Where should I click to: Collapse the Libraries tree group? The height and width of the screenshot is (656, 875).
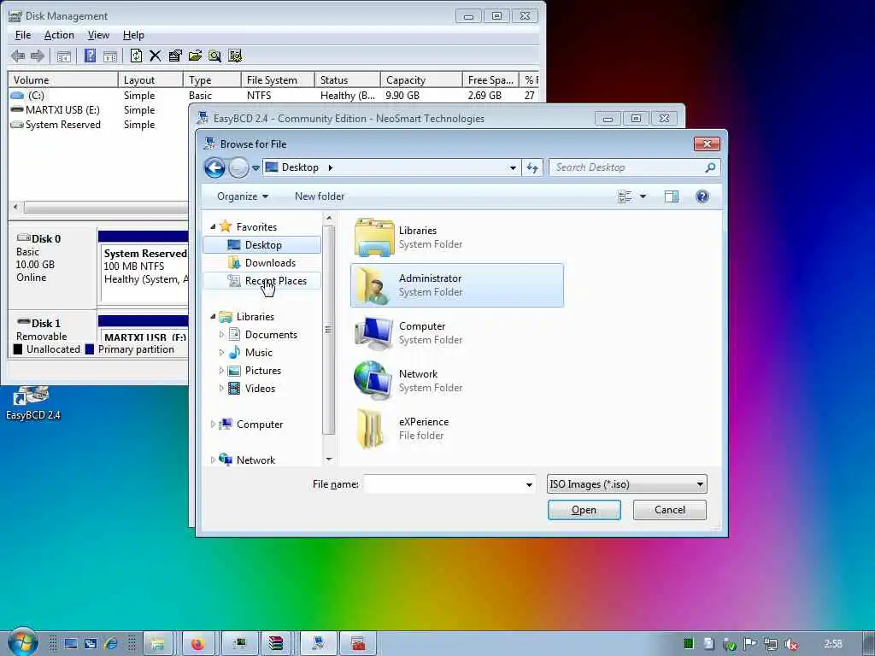pyautogui.click(x=213, y=316)
